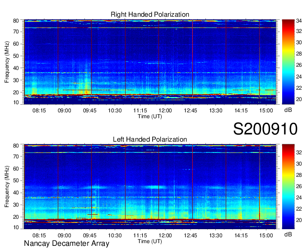
Task: Click the 13:30 tick label on upper plot
Action: click(x=215, y=111)
